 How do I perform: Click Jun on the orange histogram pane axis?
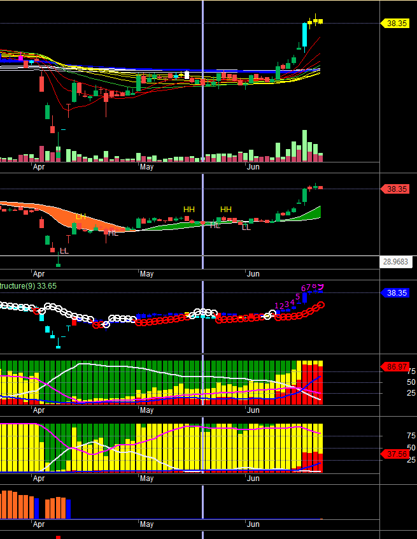click(x=253, y=524)
